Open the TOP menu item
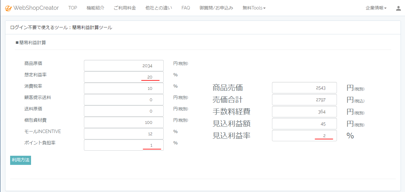 (x=73, y=8)
